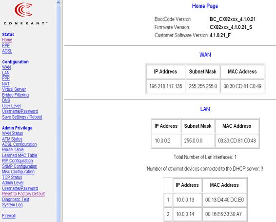Run the Diagnostic Test page
This screenshot has height=222, width=276.
pyautogui.click(x=16, y=200)
